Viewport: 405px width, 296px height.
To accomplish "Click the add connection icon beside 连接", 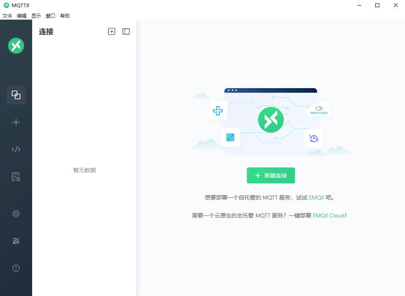I will tap(112, 32).
